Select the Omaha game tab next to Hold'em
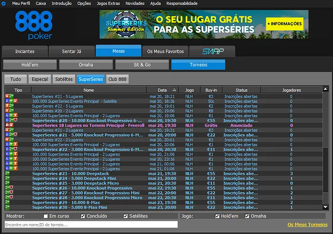 click(86, 65)
